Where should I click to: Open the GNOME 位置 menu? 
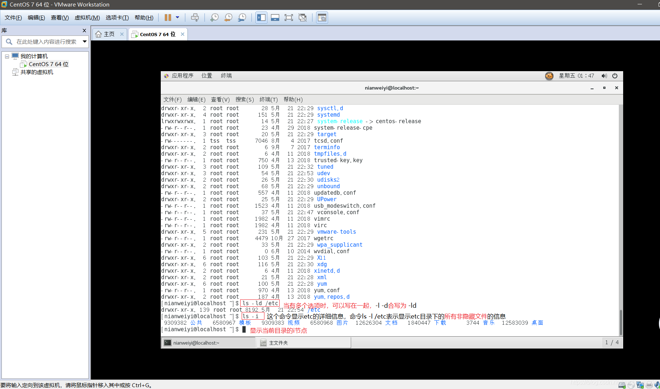coord(207,76)
